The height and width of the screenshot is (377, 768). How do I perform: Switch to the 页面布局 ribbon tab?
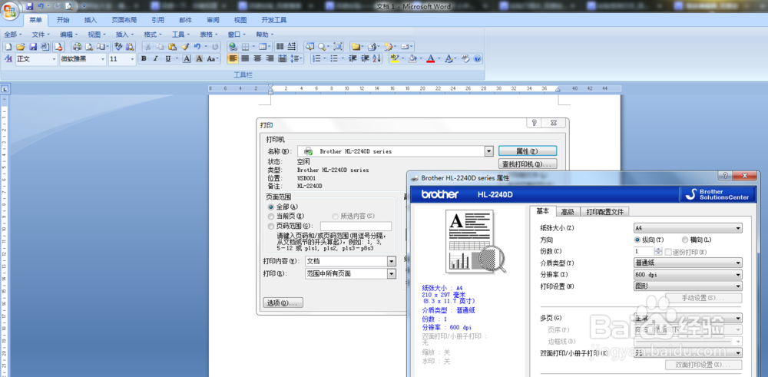[124, 20]
